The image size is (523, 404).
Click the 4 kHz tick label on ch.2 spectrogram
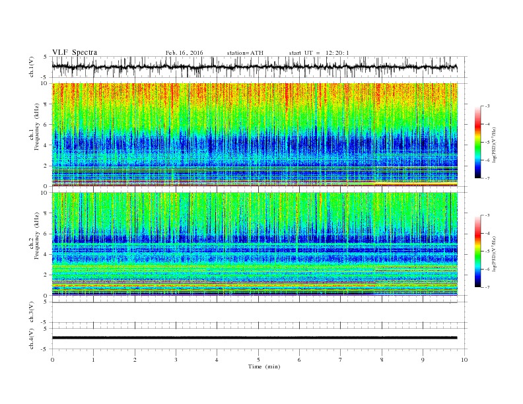point(46,254)
